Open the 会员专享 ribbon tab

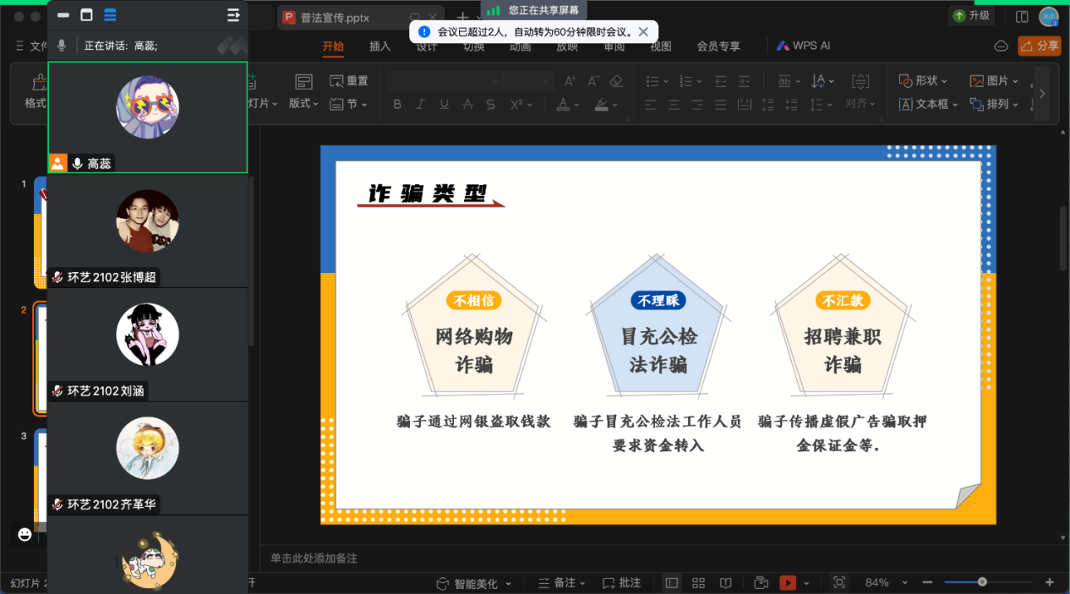(x=718, y=46)
